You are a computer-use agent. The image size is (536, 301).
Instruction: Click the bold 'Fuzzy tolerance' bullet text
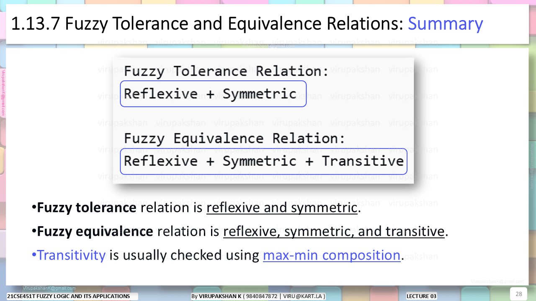click(x=86, y=208)
